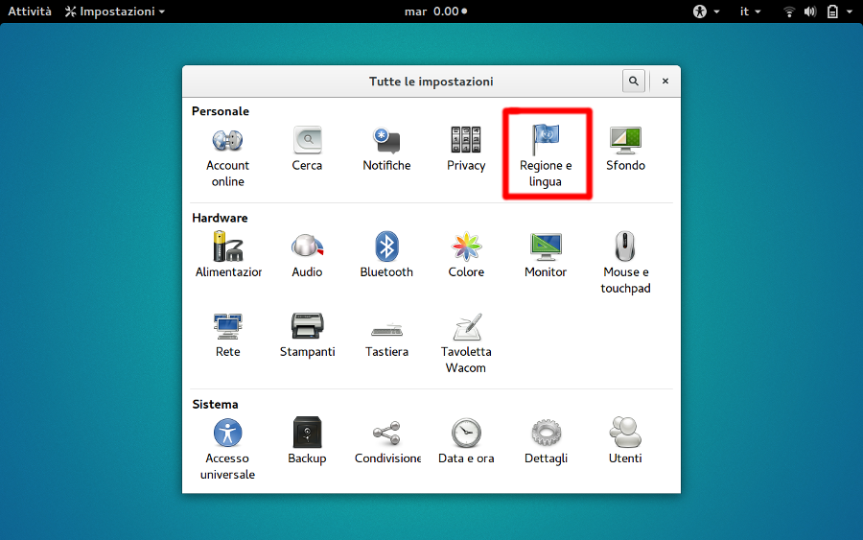863x540 pixels.
Task: Expand the Impostazioni application menu
Action: tap(115, 12)
